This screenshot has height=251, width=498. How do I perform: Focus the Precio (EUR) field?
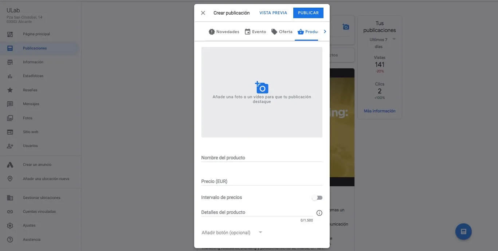point(262,181)
